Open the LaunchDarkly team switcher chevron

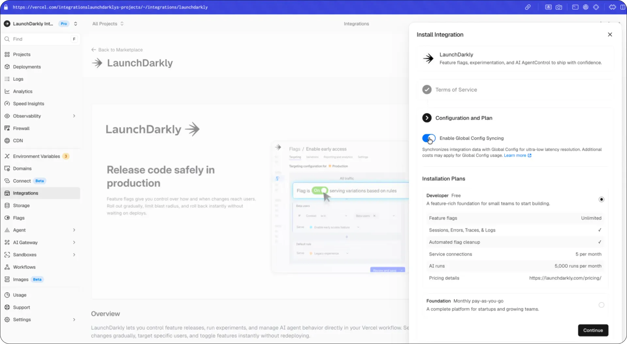tap(75, 24)
